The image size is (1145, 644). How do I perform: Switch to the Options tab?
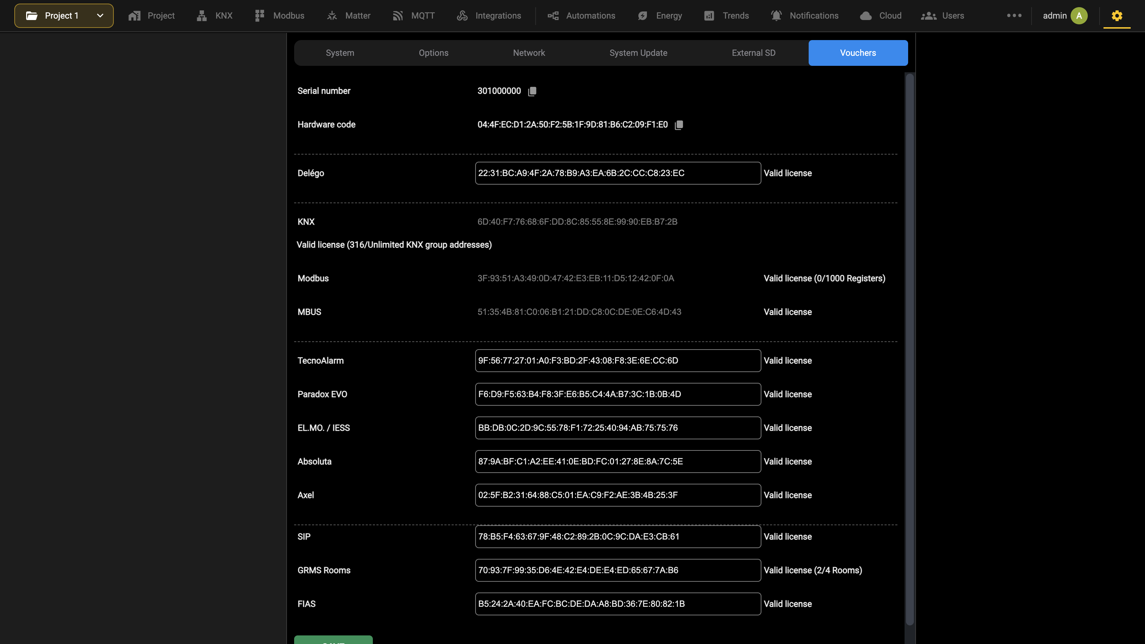(x=433, y=53)
